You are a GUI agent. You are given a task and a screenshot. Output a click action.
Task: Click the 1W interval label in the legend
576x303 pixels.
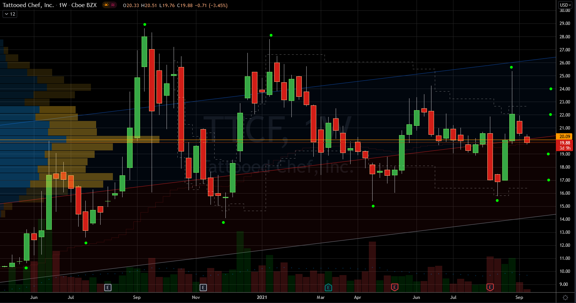63,5
